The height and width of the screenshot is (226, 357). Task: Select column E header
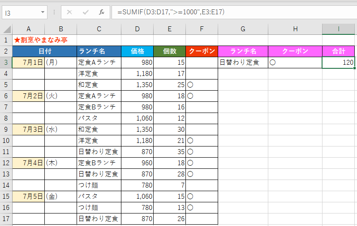tap(170, 29)
